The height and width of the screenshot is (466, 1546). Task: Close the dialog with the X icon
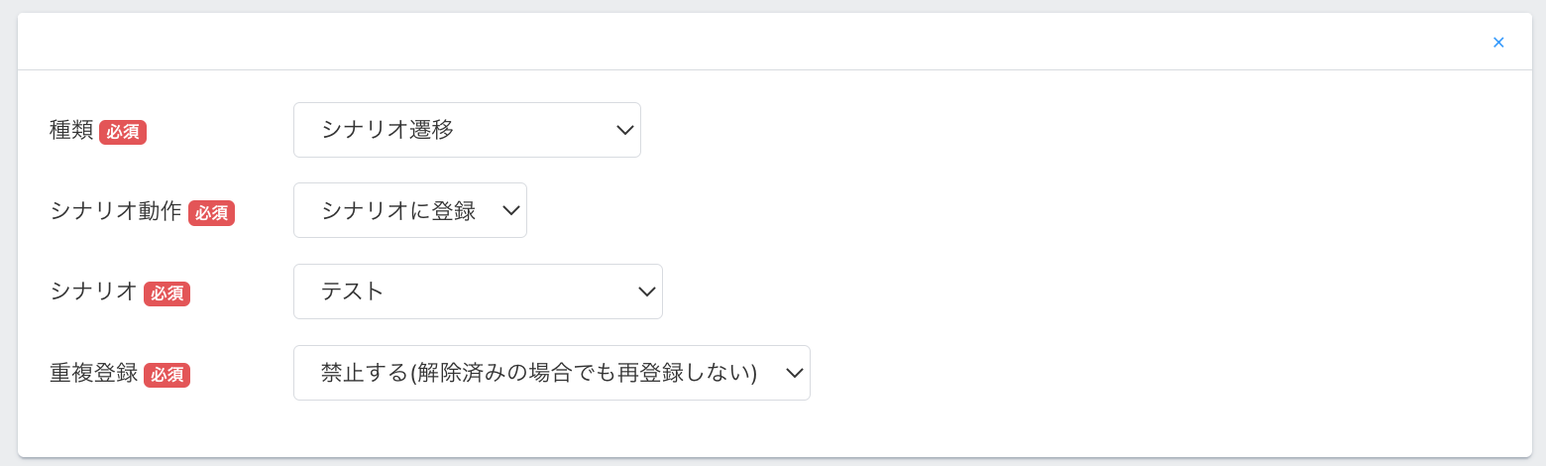pos(1498,43)
